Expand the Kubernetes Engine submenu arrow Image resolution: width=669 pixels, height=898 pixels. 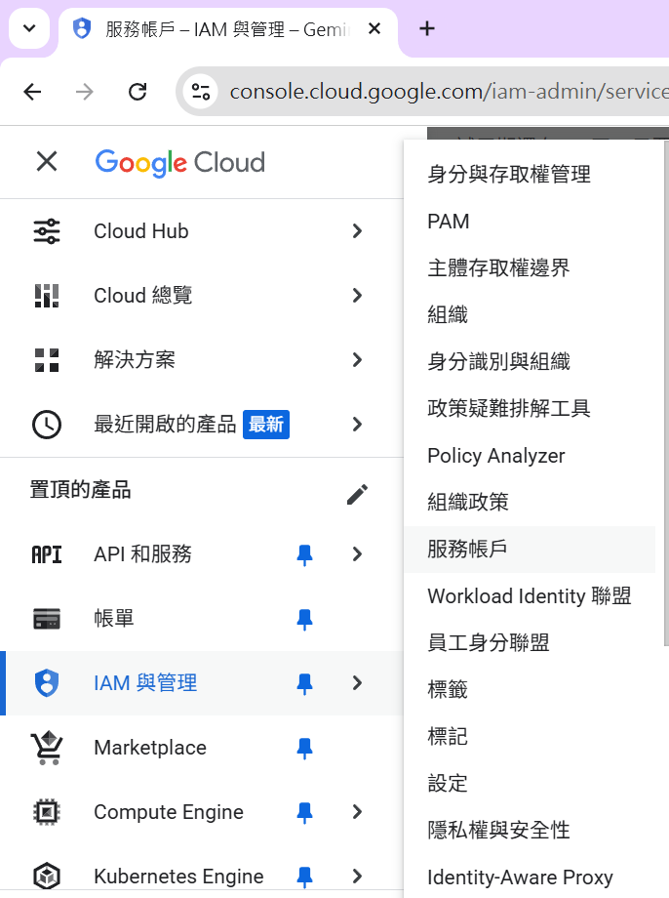click(x=357, y=877)
